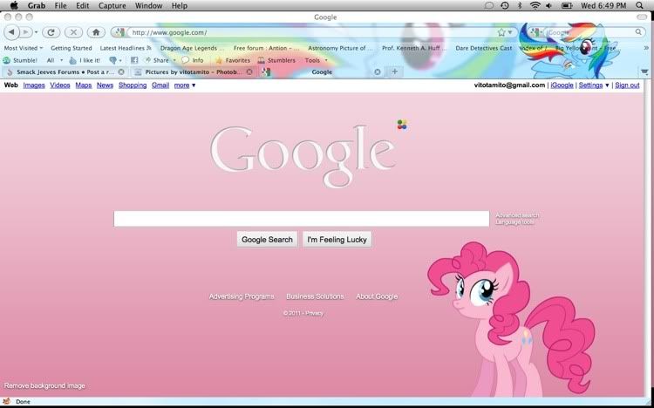Click the status bar fox icon

(x=6, y=401)
